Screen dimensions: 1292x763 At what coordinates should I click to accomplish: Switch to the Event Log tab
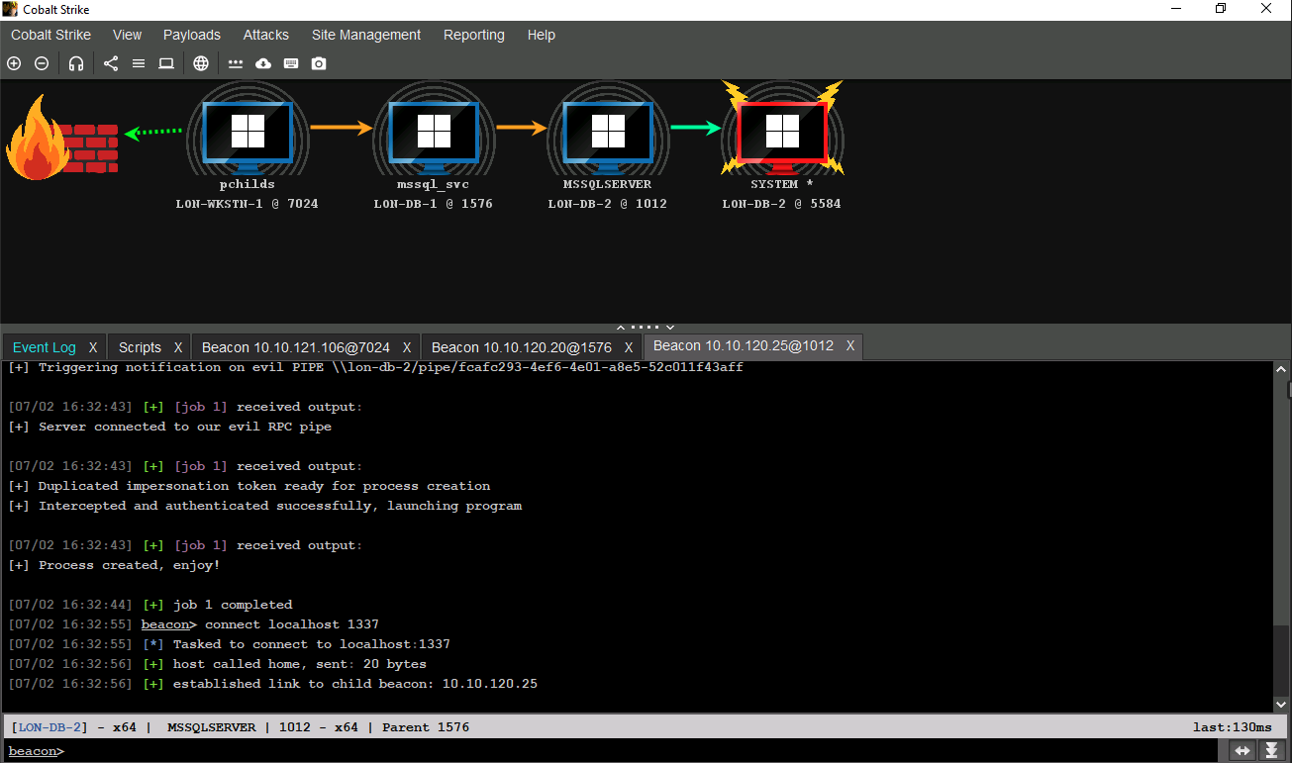[45, 347]
